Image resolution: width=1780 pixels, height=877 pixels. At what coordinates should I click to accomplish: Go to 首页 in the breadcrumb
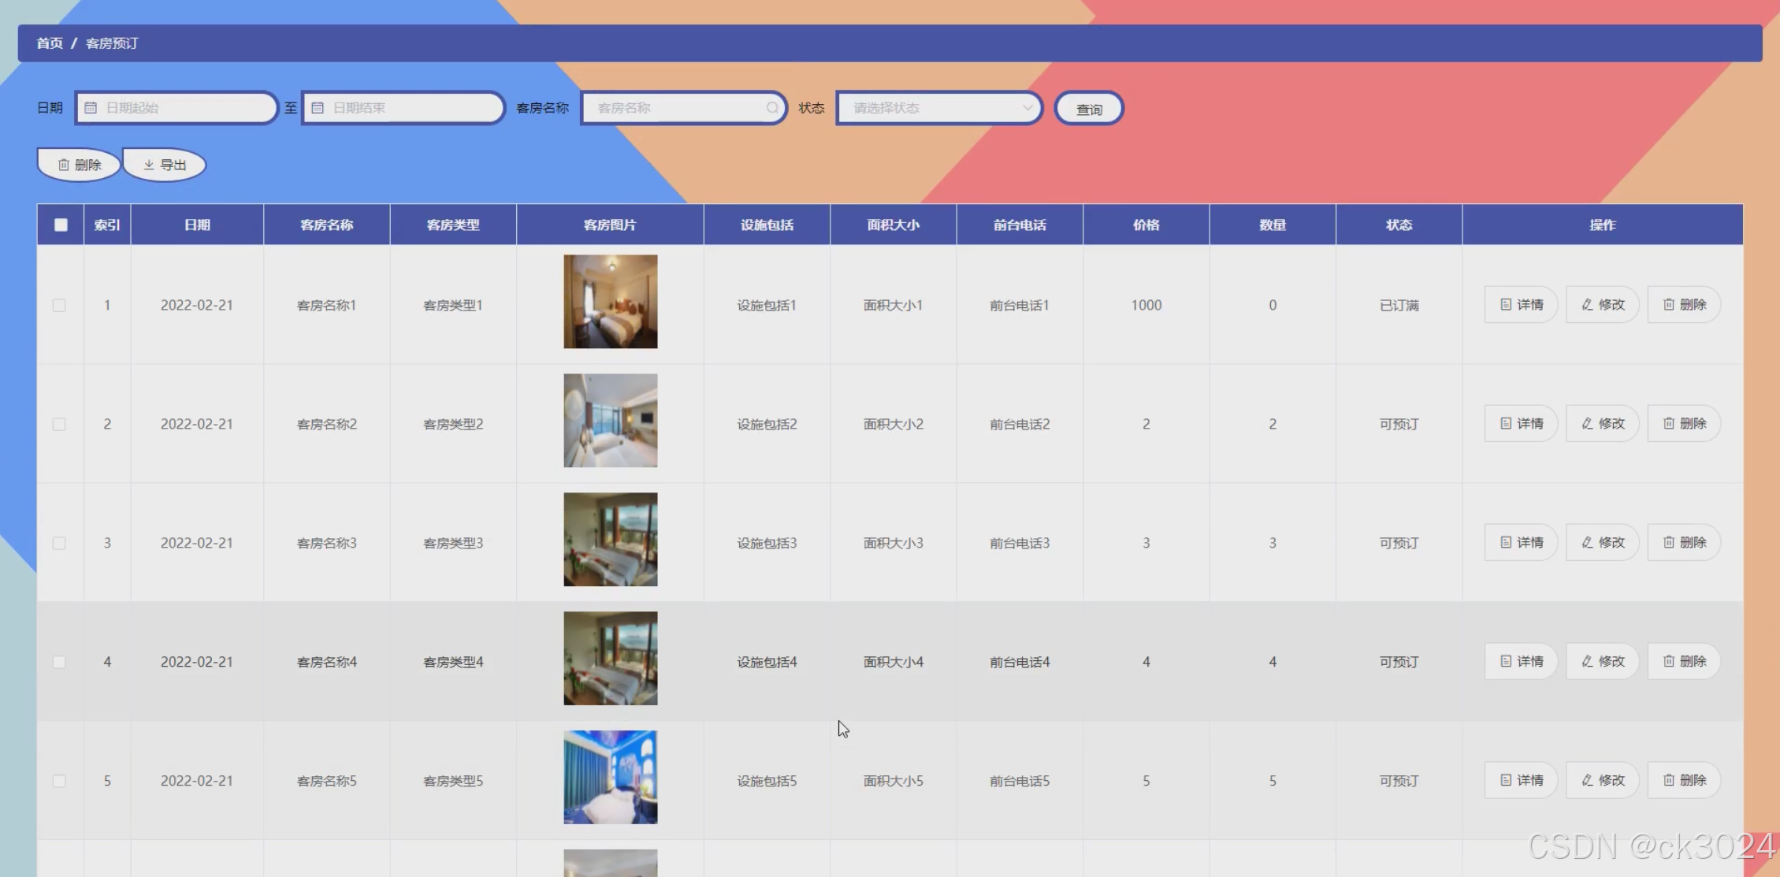(x=50, y=43)
